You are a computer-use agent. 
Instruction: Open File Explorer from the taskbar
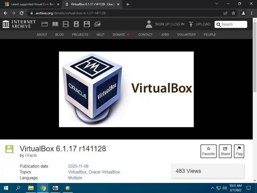(31, 188)
